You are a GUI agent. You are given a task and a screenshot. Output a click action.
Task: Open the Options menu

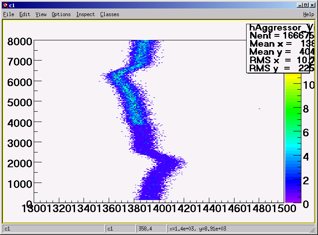61,14
